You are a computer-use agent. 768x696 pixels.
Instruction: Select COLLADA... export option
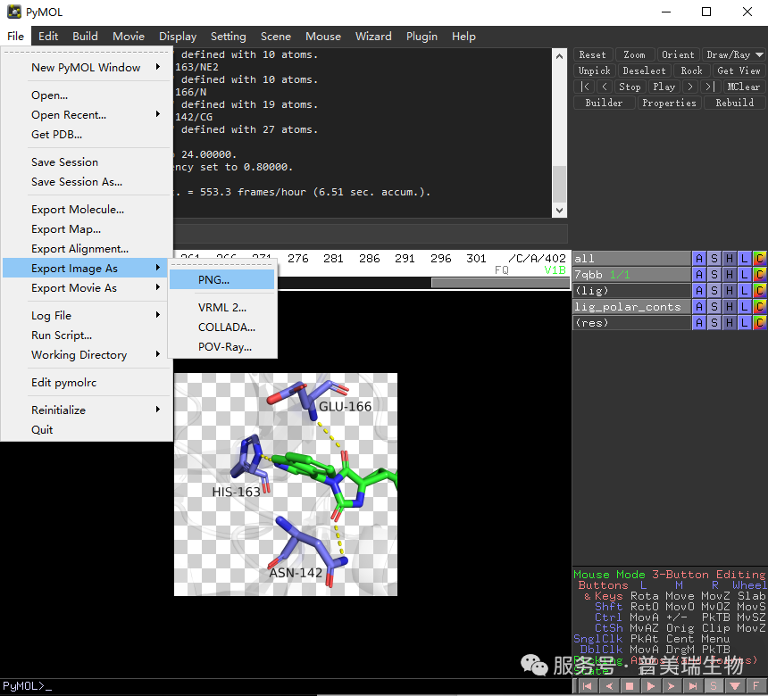tap(221, 327)
